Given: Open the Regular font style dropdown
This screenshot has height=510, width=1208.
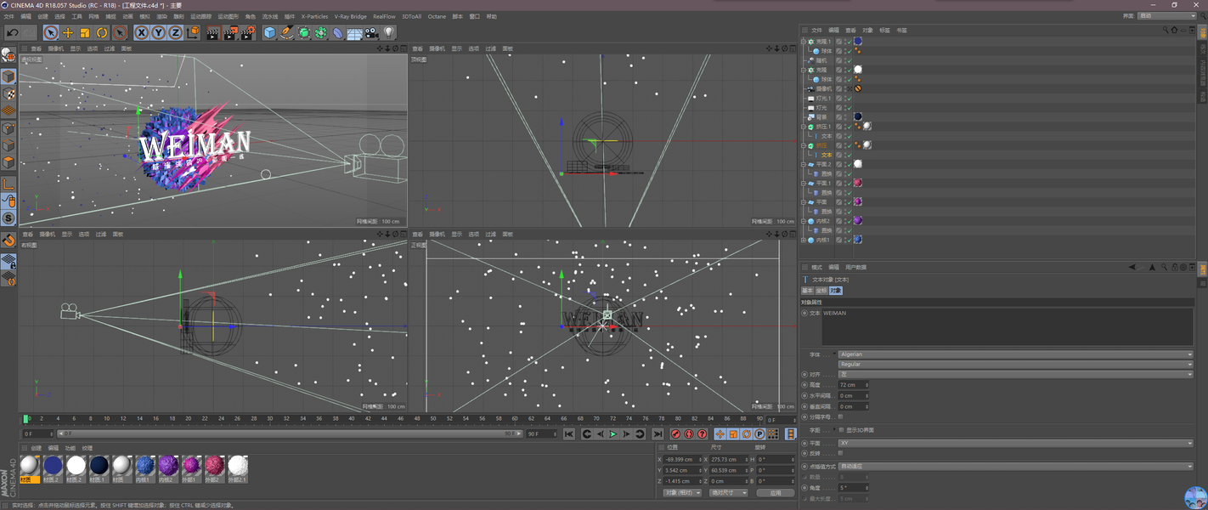Looking at the screenshot, I should pyautogui.click(x=1015, y=364).
